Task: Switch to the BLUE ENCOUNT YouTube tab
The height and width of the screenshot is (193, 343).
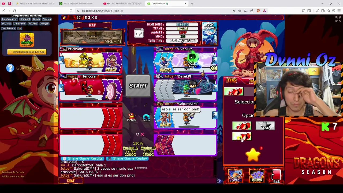Action: click(122, 3)
